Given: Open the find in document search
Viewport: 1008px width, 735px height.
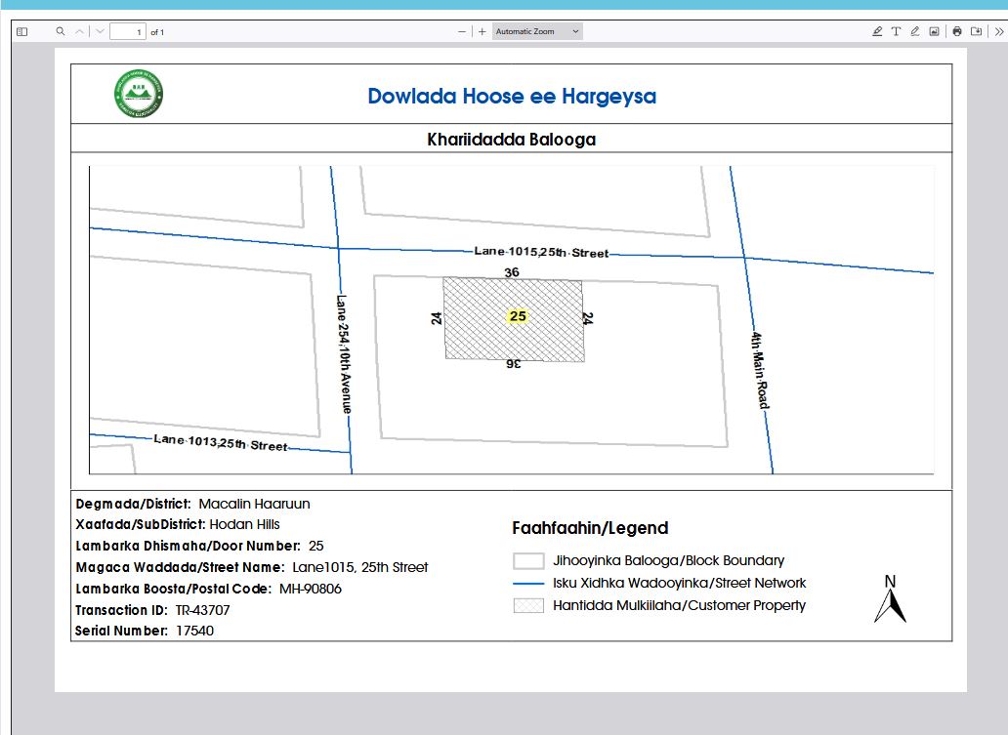Looking at the screenshot, I should click(x=61, y=31).
